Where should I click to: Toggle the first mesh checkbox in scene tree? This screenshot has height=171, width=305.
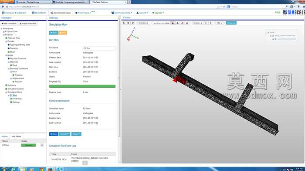[x=273, y=36]
